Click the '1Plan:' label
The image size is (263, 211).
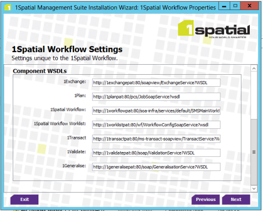80,96
